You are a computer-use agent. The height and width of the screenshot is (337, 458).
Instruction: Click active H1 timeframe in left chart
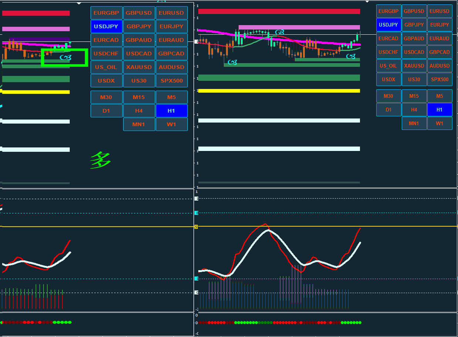(171, 111)
